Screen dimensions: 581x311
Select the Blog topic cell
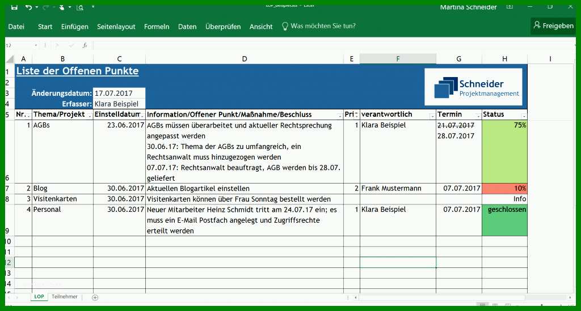[x=62, y=189]
